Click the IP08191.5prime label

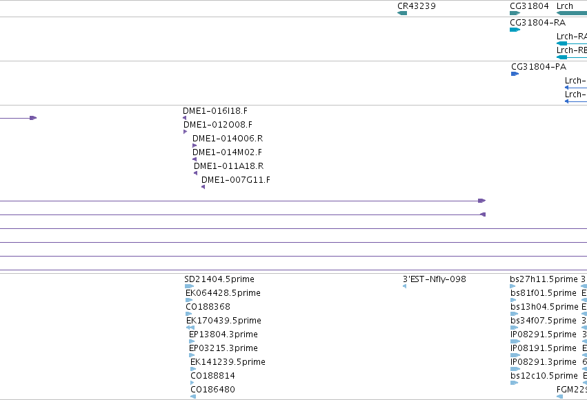pyautogui.click(x=544, y=348)
